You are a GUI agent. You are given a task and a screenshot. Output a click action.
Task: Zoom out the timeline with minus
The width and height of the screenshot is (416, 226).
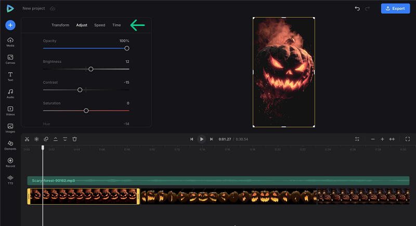pos(373,139)
